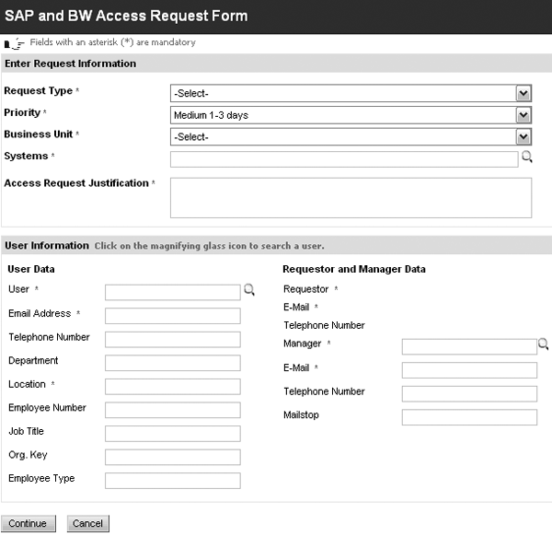Expand the Business Unit dropdown
This screenshot has height=536, width=552.
(523, 136)
